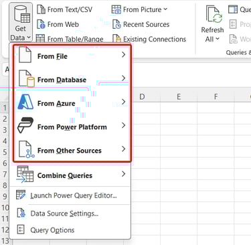Expand the Combine Queries submenu chevron
This screenshot has width=251, height=245.
click(x=124, y=174)
